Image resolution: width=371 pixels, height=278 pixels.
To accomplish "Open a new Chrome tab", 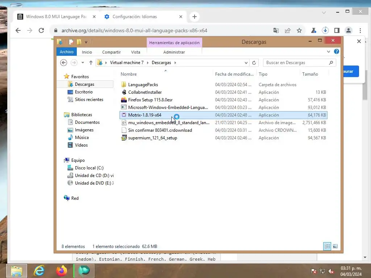I will point(195,17).
